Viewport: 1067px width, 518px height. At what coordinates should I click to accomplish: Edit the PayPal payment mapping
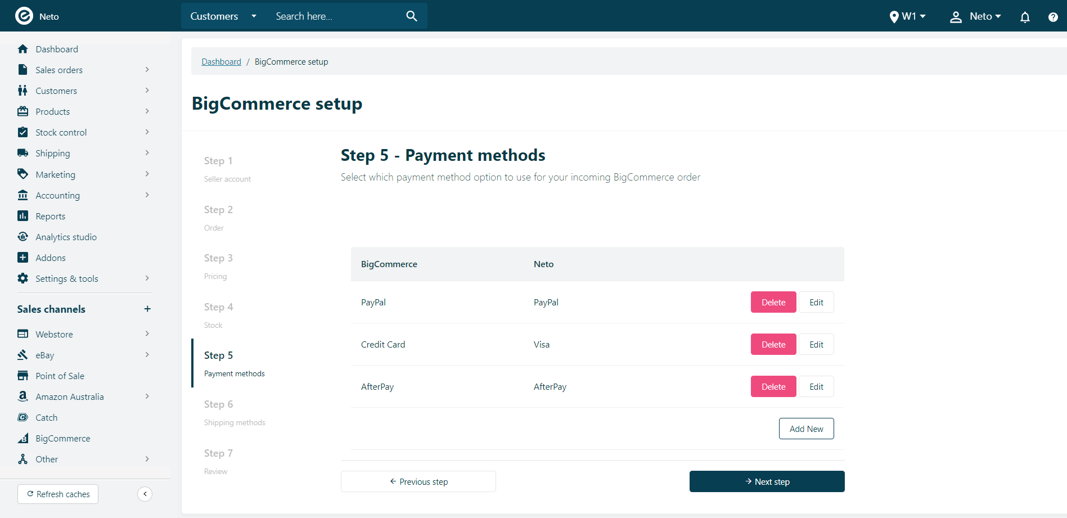[816, 302]
